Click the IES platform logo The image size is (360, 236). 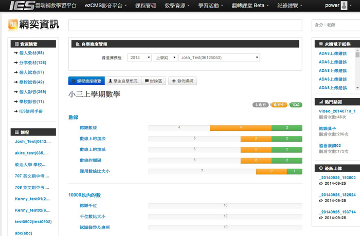22,6
